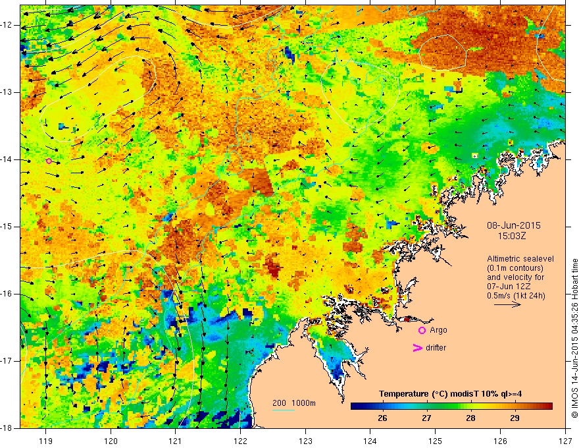579x448 pixels.
Task: Click the 200 1000m depth legend text
Action: tap(294, 403)
